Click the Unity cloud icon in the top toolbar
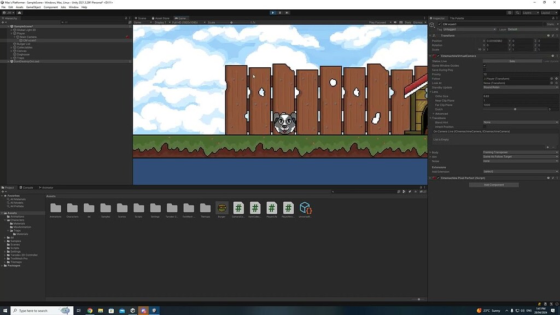560x315 pixels. [x=509, y=12]
